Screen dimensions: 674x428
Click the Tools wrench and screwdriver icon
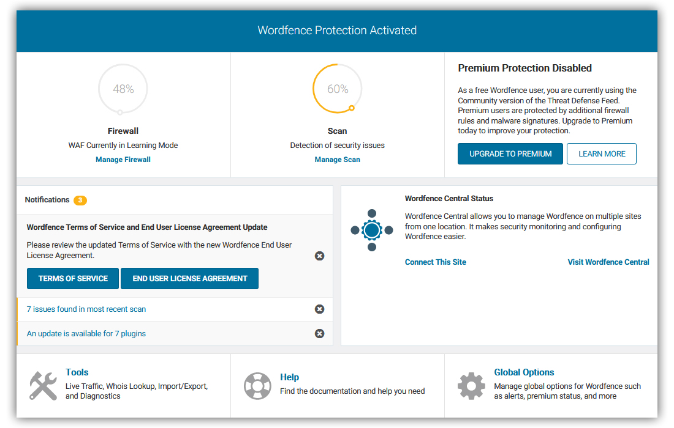(x=43, y=386)
